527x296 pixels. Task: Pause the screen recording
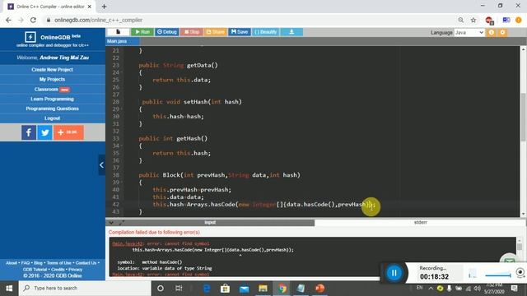pyautogui.click(x=394, y=273)
